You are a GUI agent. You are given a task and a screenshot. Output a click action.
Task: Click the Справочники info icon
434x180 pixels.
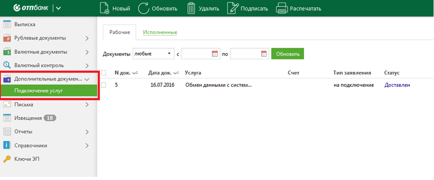click(7, 146)
